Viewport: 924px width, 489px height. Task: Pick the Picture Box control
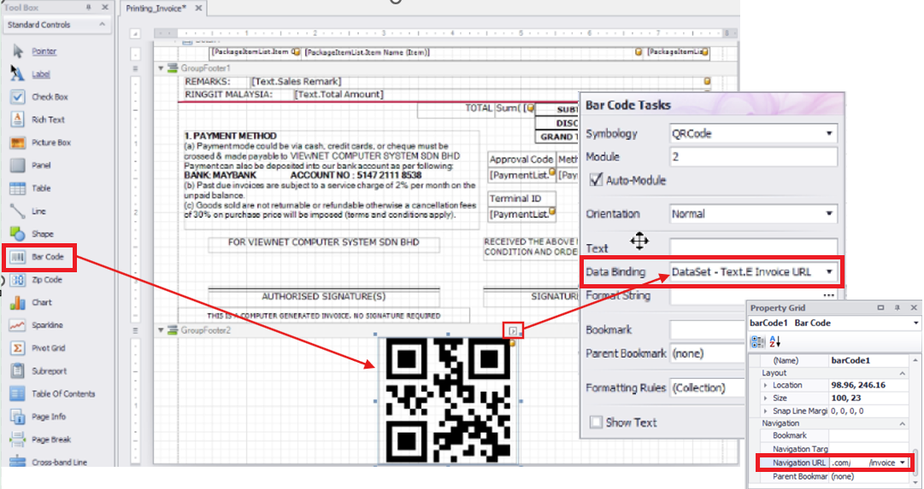[x=50, y=143]
